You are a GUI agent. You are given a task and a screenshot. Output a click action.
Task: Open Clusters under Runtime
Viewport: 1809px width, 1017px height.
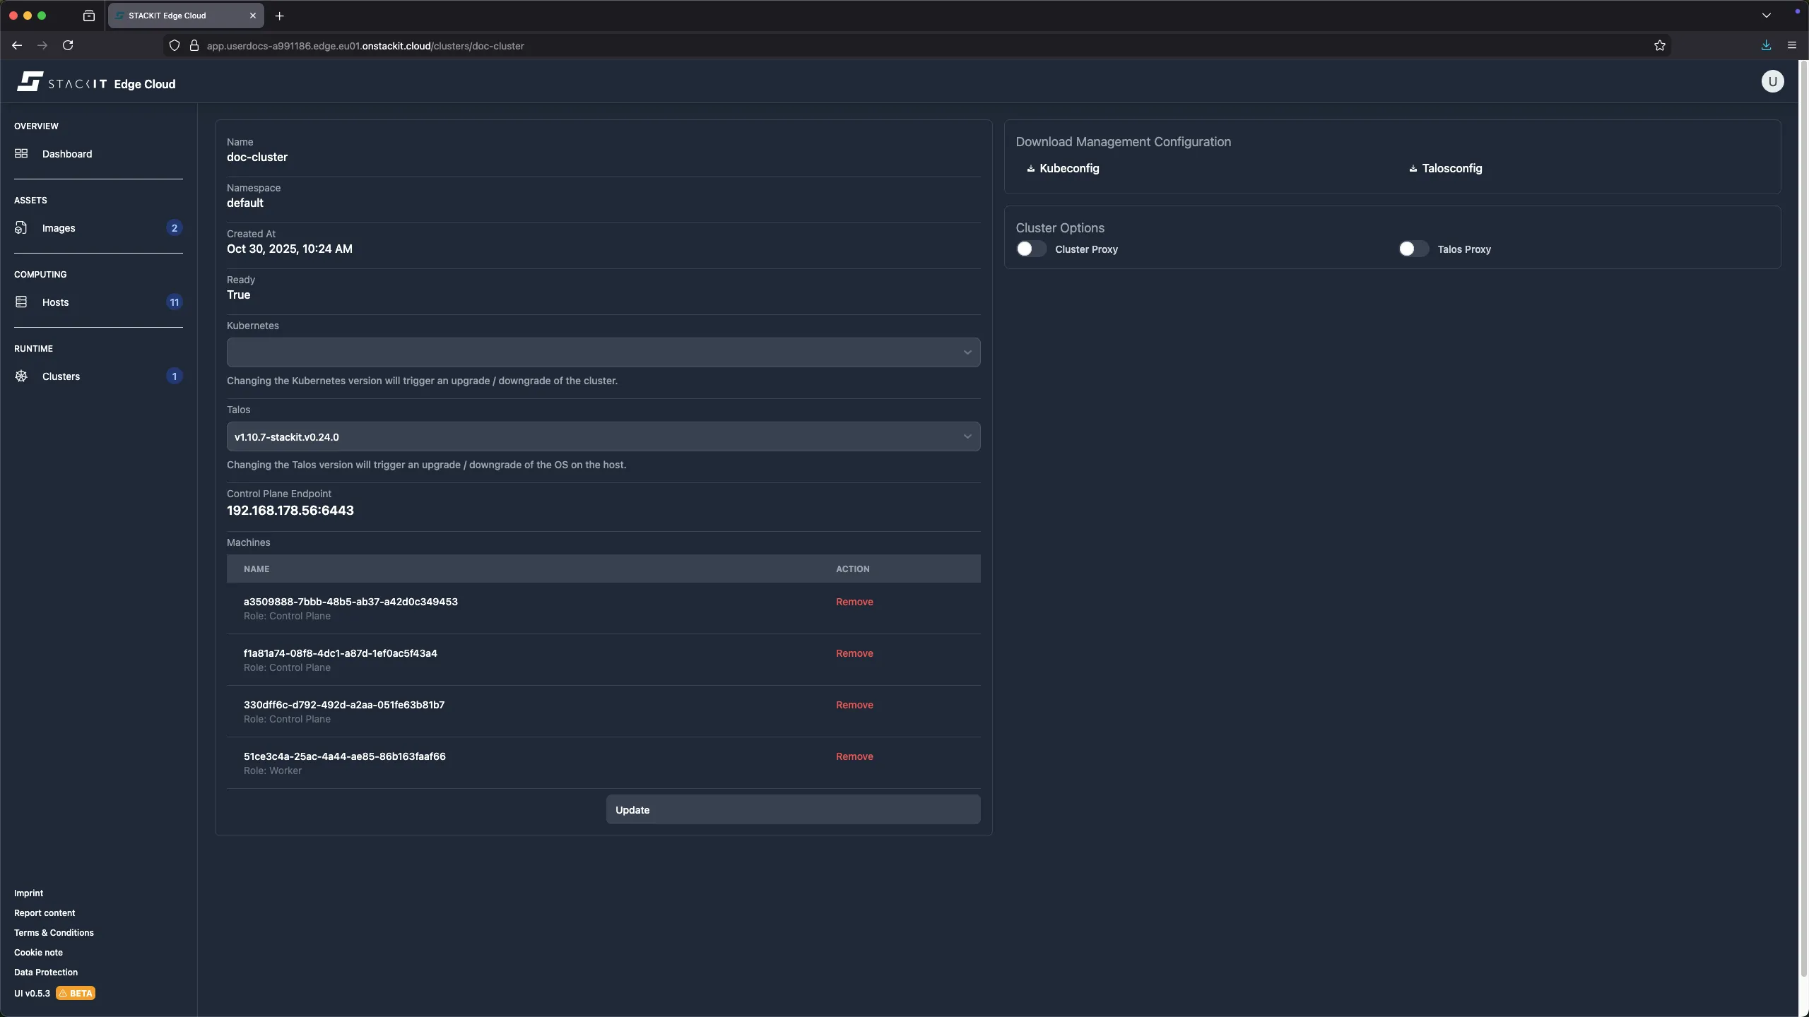point(61,376)
